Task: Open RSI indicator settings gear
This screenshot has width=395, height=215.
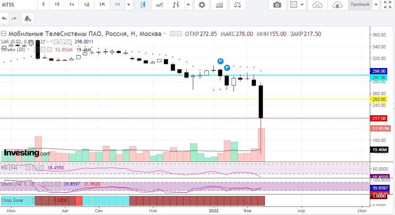Action: click(35, 168)
